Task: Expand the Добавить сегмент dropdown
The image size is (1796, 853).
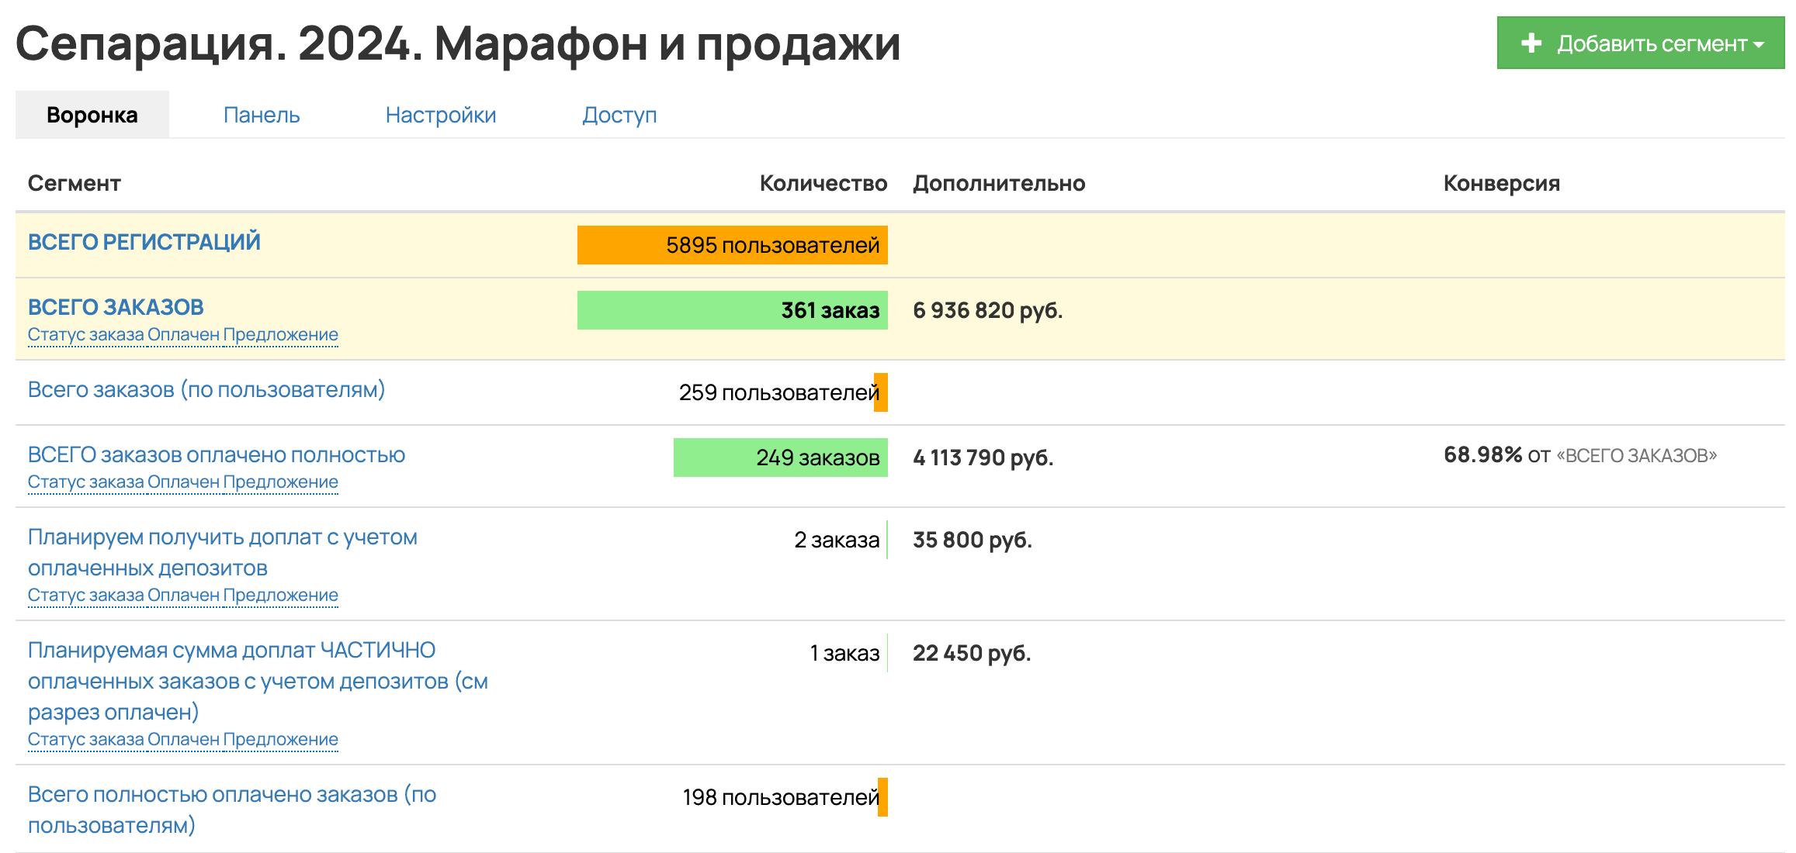Action: [1757, 44]
